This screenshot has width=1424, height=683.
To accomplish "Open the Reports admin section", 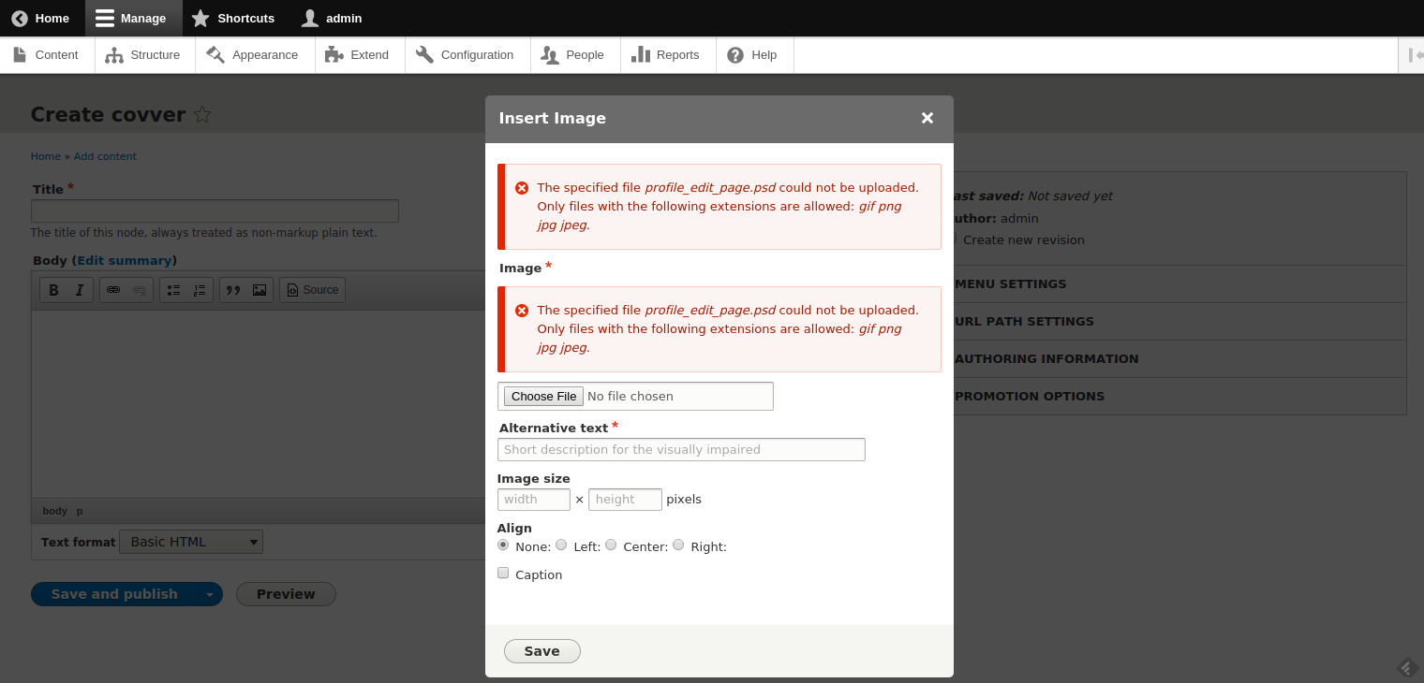I will (668, 55).
